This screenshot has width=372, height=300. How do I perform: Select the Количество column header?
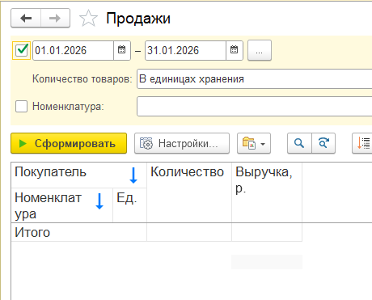[189, 192]
